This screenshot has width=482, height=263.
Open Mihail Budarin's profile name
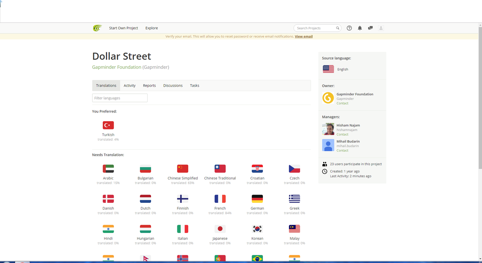click(348, 141)
